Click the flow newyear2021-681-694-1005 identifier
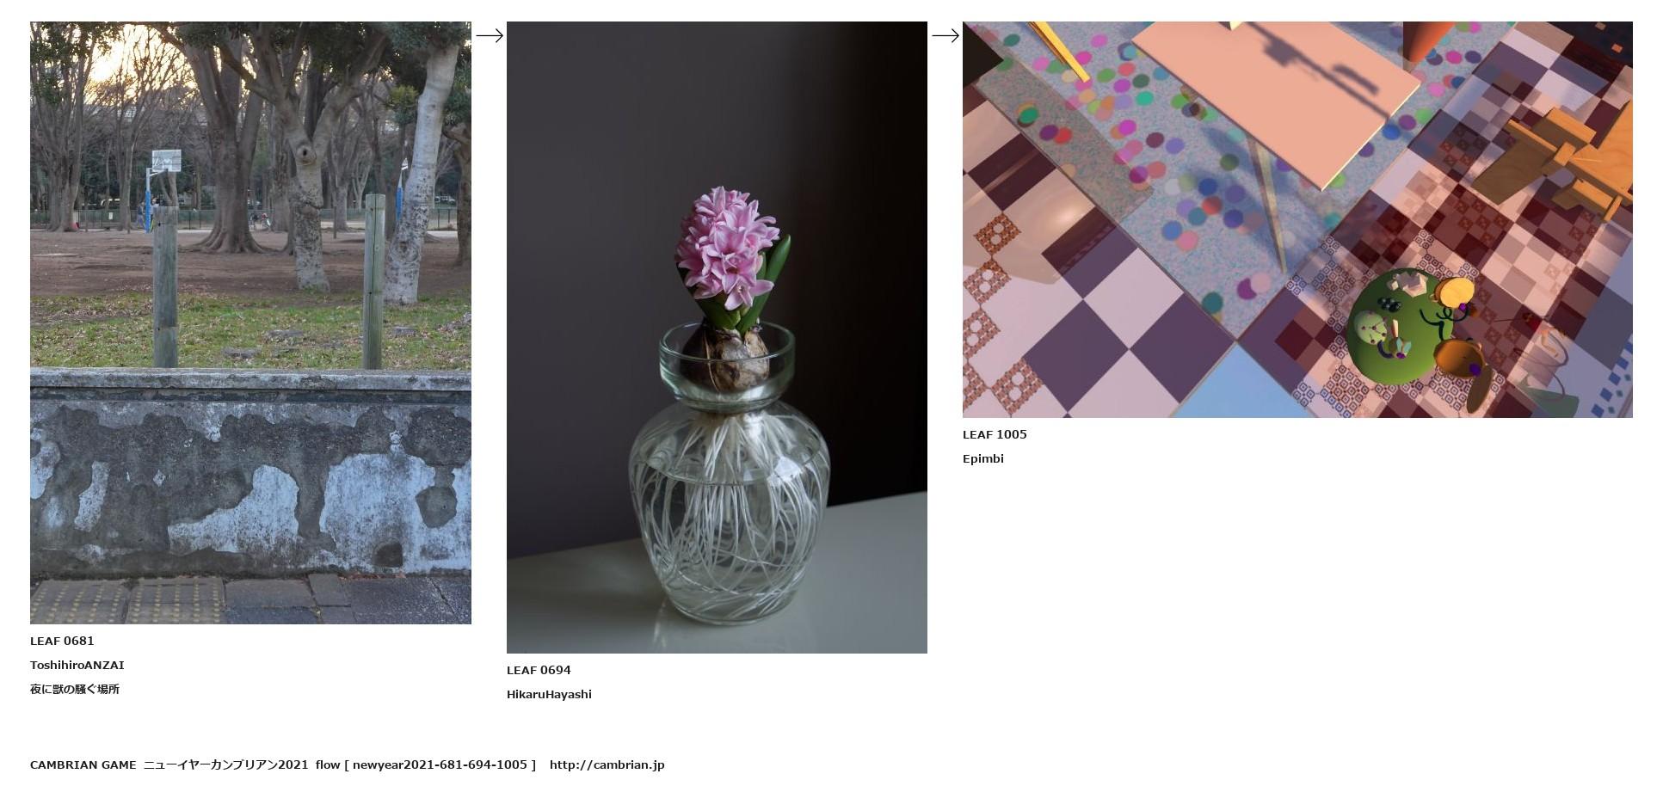 426,765
